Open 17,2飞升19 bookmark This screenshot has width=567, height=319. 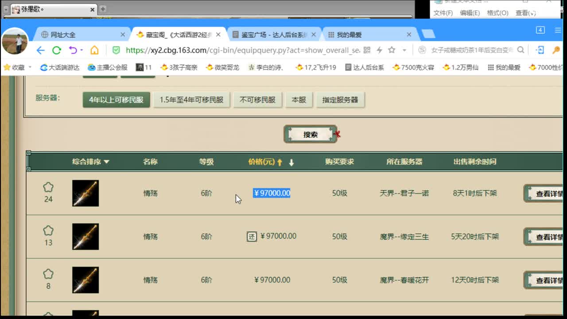(x=316, y=67)
